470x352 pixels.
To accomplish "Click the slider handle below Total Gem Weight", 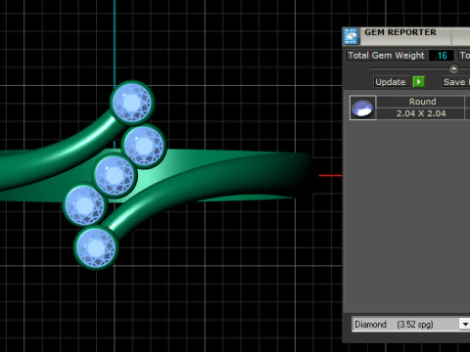I will [x=453, y=68].
